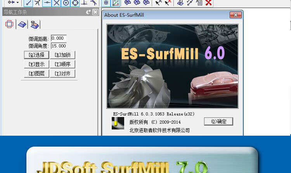Switch to the 3D surface navigation tab

22,24
